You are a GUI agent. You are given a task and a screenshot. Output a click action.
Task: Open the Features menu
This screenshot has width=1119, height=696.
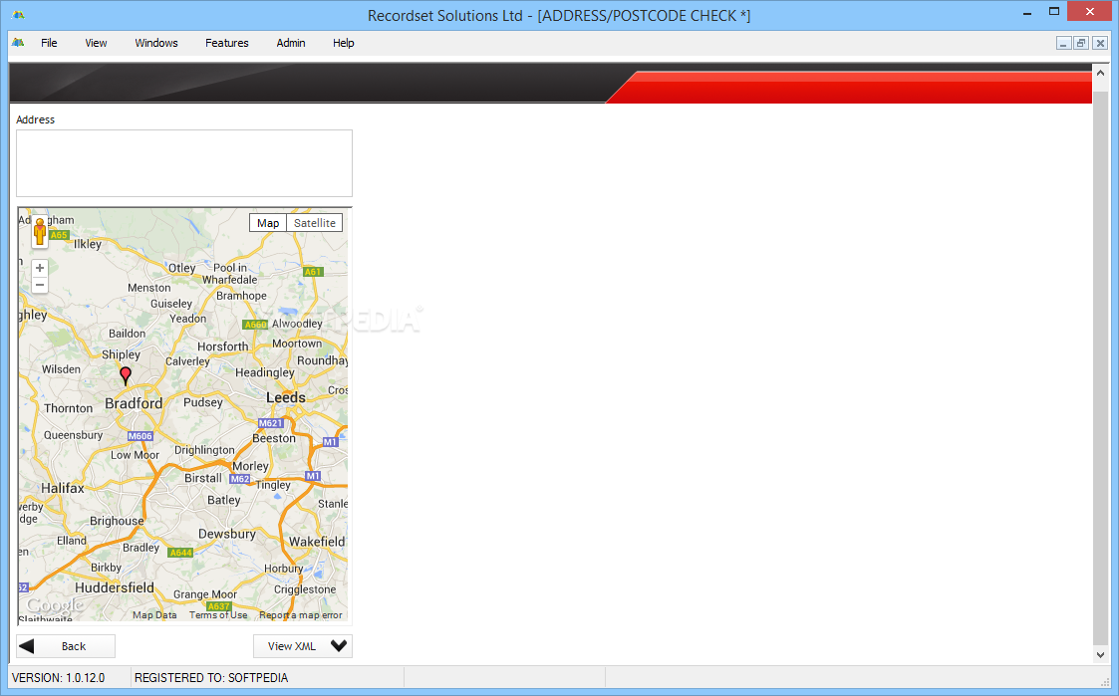pos(227,43)
